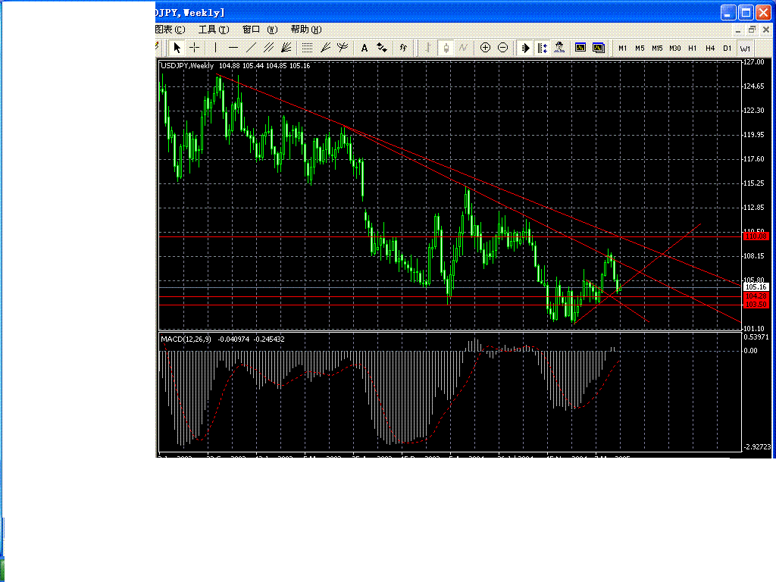Switch to H1 timeframe
The image size is (776, 582).
click(693, 48)
